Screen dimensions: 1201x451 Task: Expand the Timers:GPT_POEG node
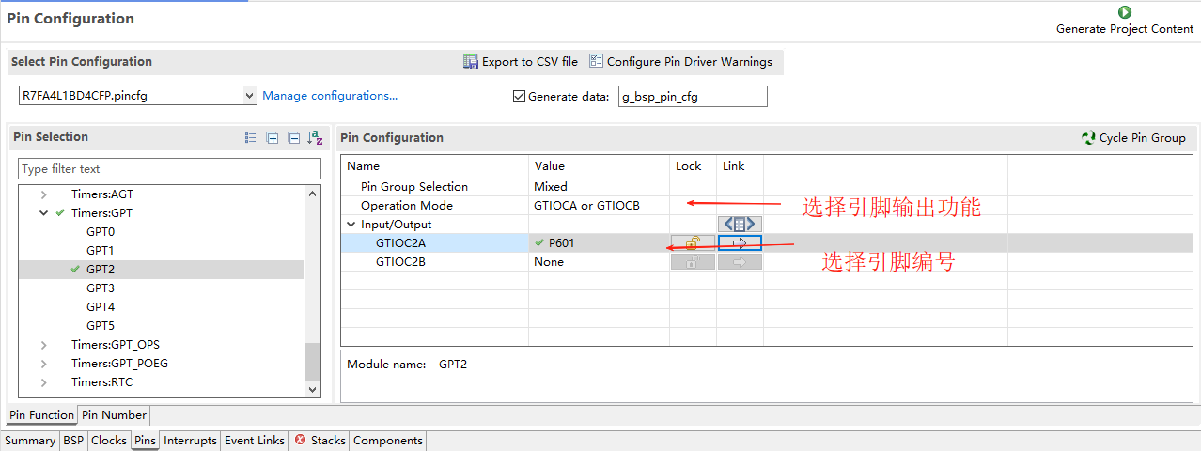pos(43,364)
